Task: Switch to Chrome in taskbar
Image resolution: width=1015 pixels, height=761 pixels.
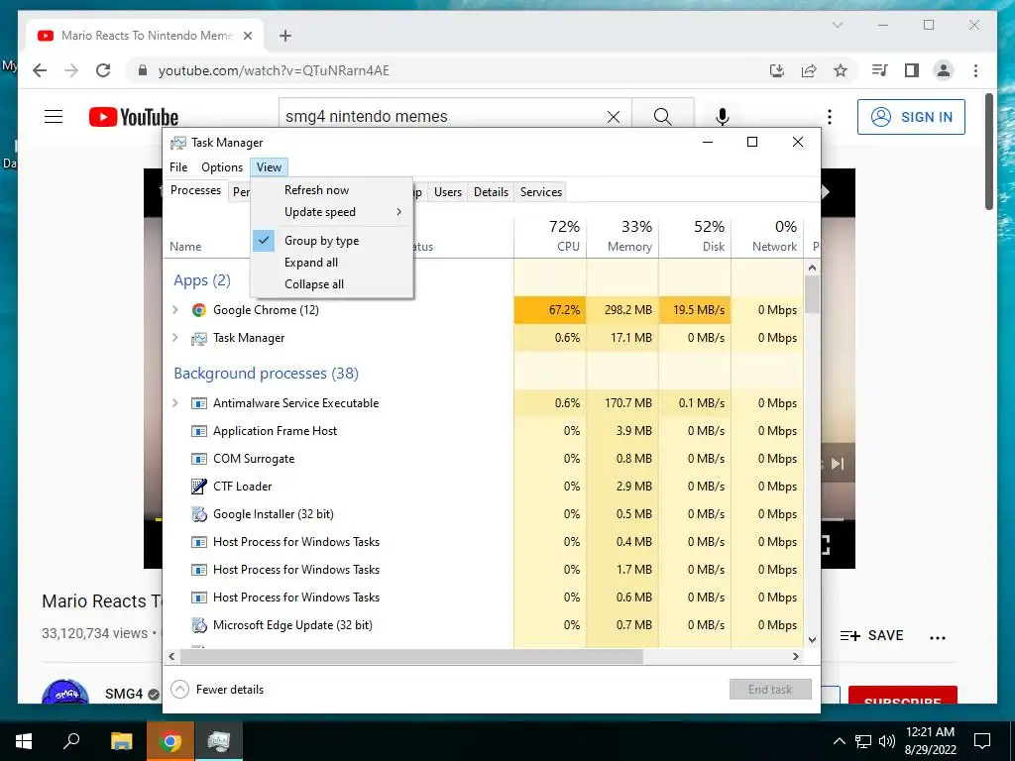Action: (169, 741)
